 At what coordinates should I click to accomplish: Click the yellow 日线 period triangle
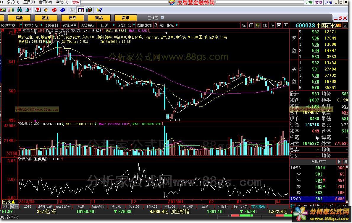tap(13, 202)
